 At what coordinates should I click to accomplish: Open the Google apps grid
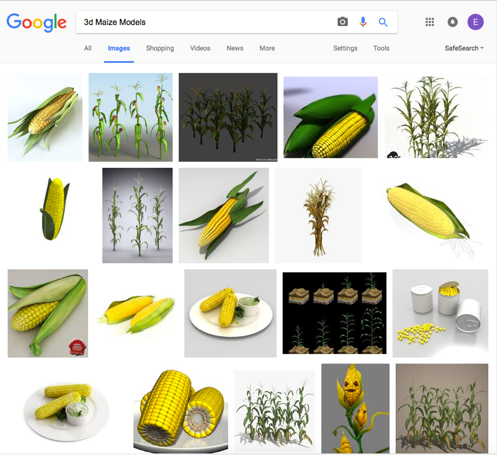[x=429, y=22]
